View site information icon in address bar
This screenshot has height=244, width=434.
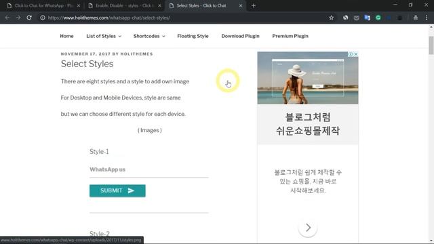point(43,18)
